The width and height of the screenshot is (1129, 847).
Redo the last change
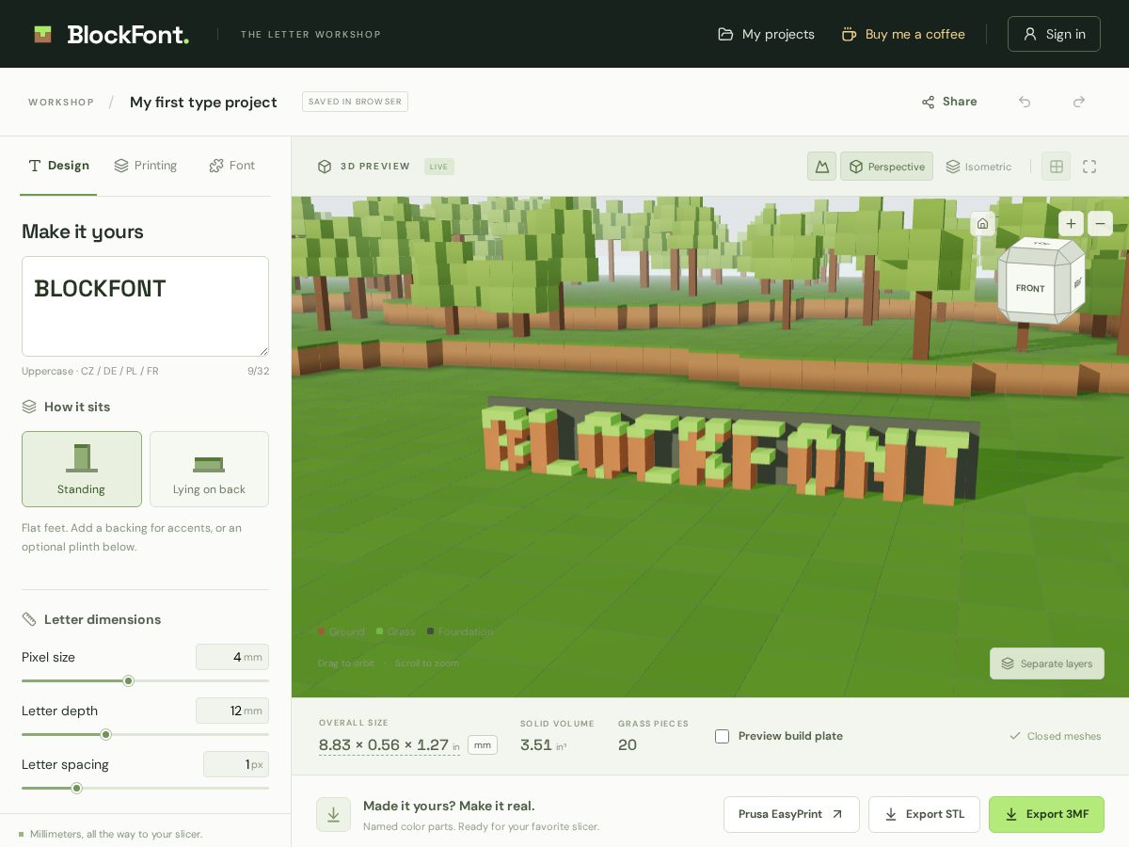point(1079,102)
